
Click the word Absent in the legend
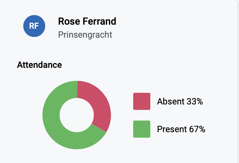tap(171, 102)
